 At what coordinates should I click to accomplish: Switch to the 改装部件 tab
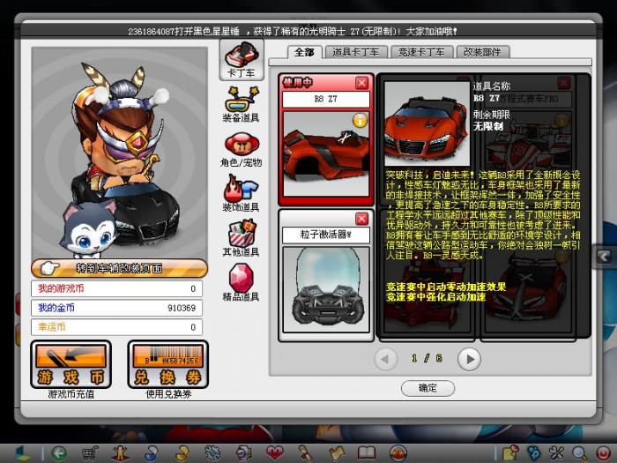pos(483,52)
